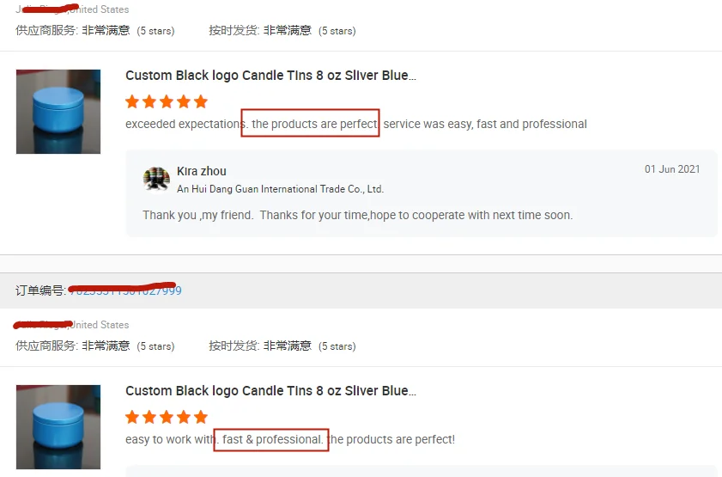The width and height of the screenshot is (722, 477).
Task: Click the first review's blue candle tin thumbnail
Action: click(58, 112)
